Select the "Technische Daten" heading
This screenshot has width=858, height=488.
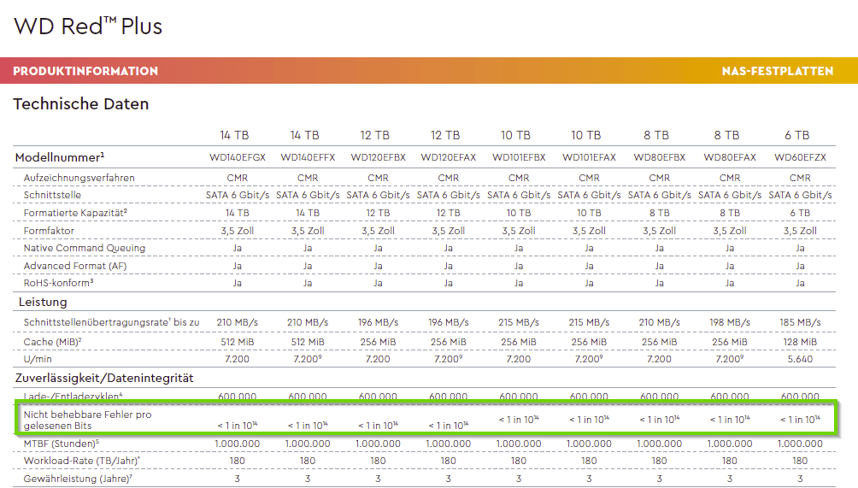point(81,104)
